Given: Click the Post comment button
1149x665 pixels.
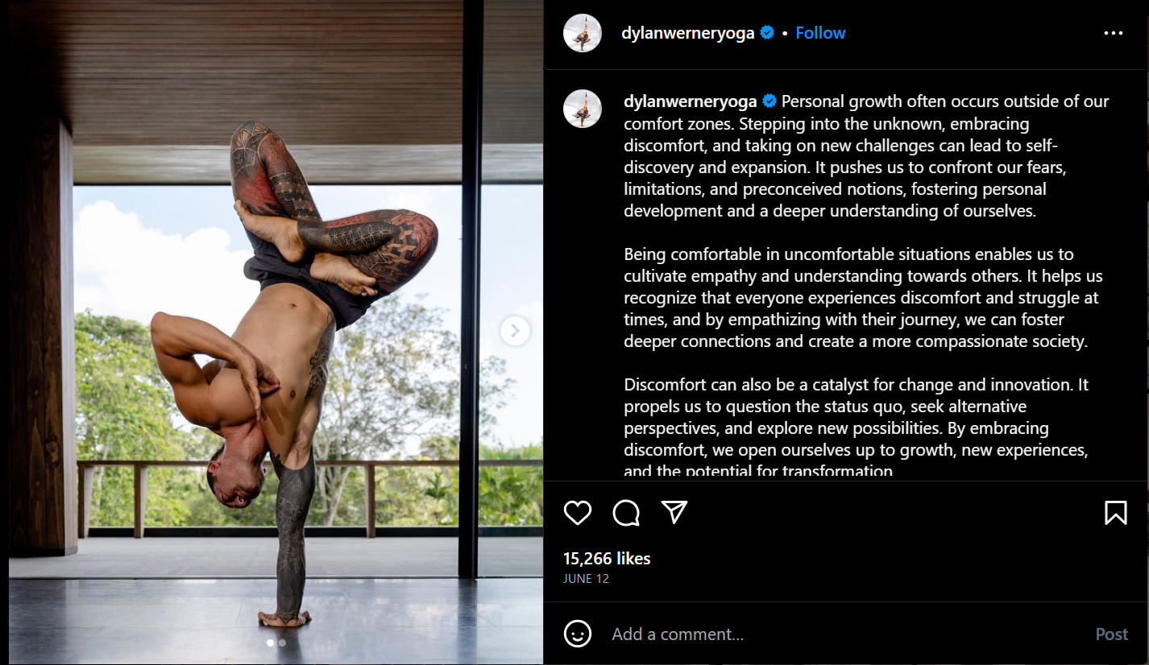Looking at the screenshot, I should [x=1112, y=634].
